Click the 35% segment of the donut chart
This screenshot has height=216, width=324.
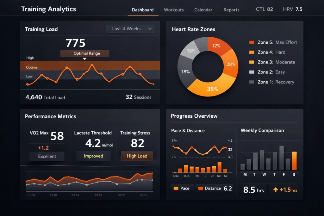point(212,88)
